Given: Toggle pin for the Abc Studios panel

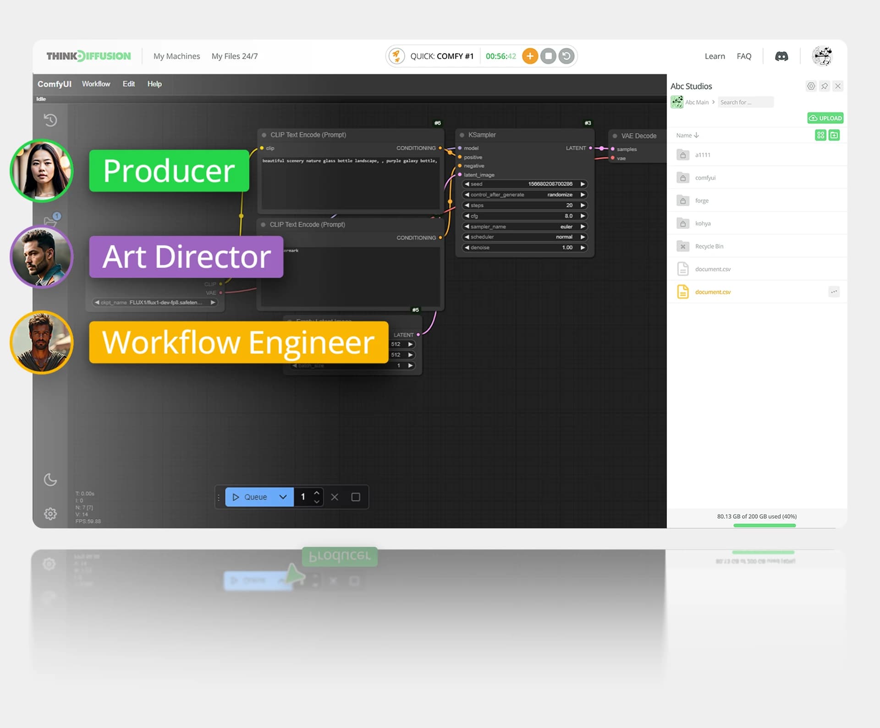Looking at the screenshot, I should click(825, 86).
